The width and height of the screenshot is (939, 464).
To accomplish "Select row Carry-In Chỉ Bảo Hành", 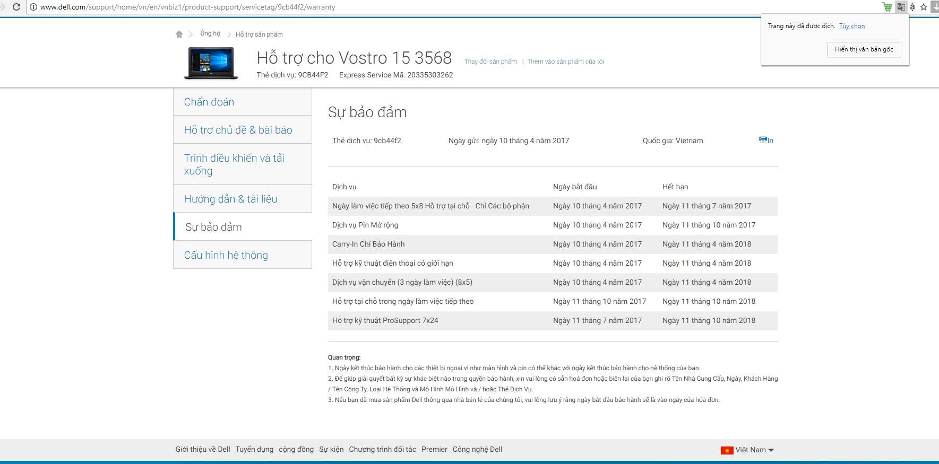I will point(553,244).
